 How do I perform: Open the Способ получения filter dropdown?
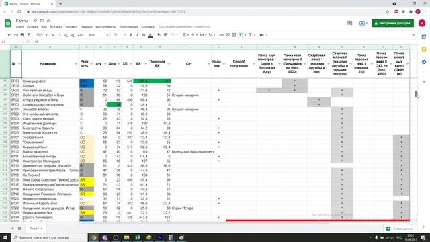[254, 64]
